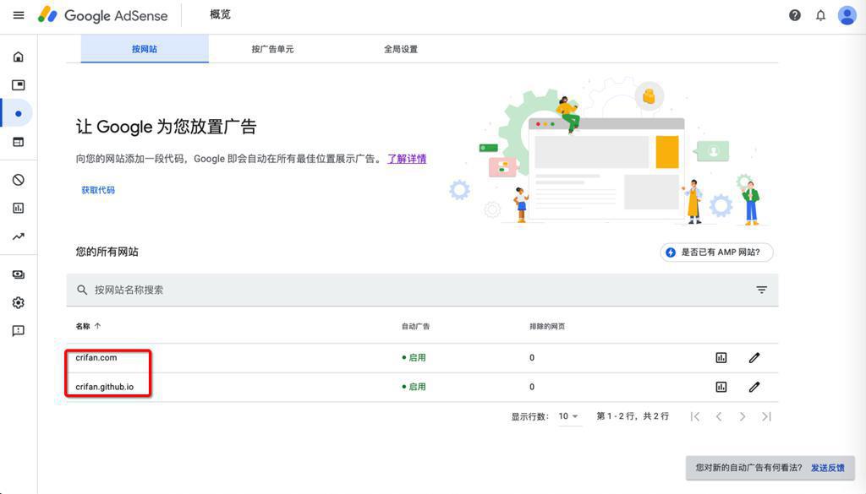Click excluded pages count 0 for crifan.github.io
Screen dimensions: 866x494
[532, 387]
